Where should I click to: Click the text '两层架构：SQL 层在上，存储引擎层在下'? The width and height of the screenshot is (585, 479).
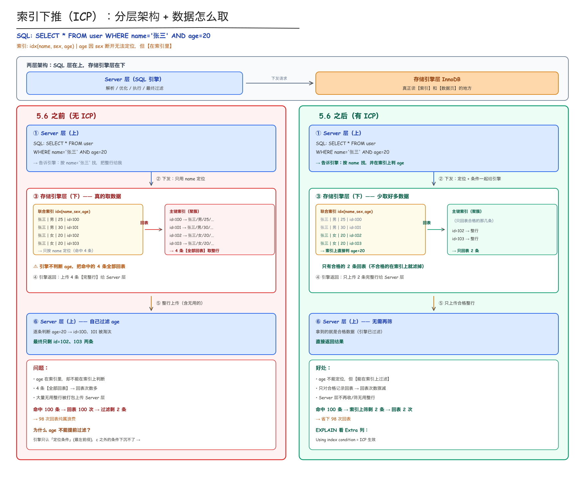pos(76,65)
